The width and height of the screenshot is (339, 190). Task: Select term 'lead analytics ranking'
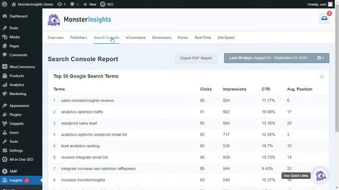pos(80,146)
